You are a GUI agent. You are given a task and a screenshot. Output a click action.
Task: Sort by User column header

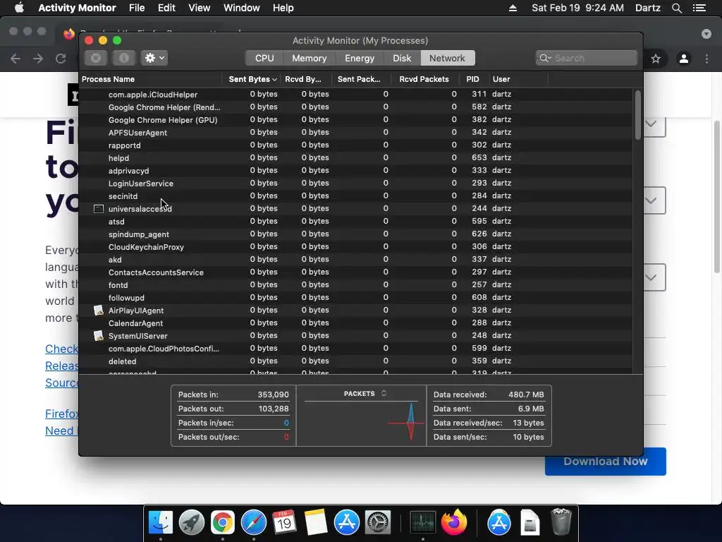pyautogui.click(x=518, y=79)
